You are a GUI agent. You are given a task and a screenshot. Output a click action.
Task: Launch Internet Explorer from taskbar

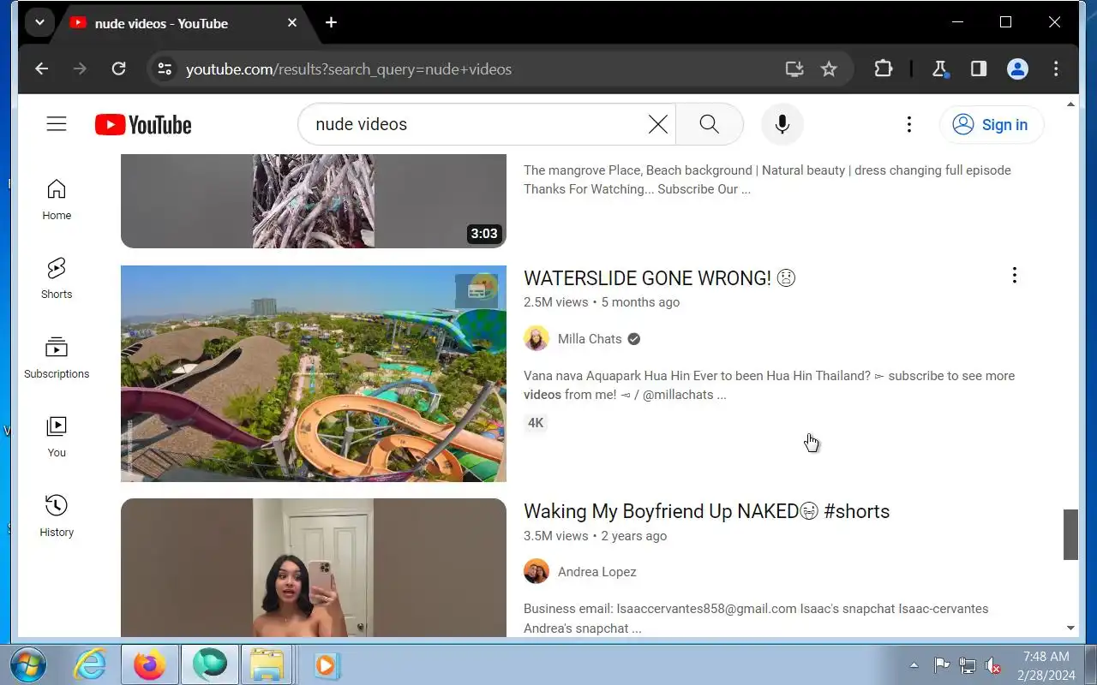[x=90, y=664]
